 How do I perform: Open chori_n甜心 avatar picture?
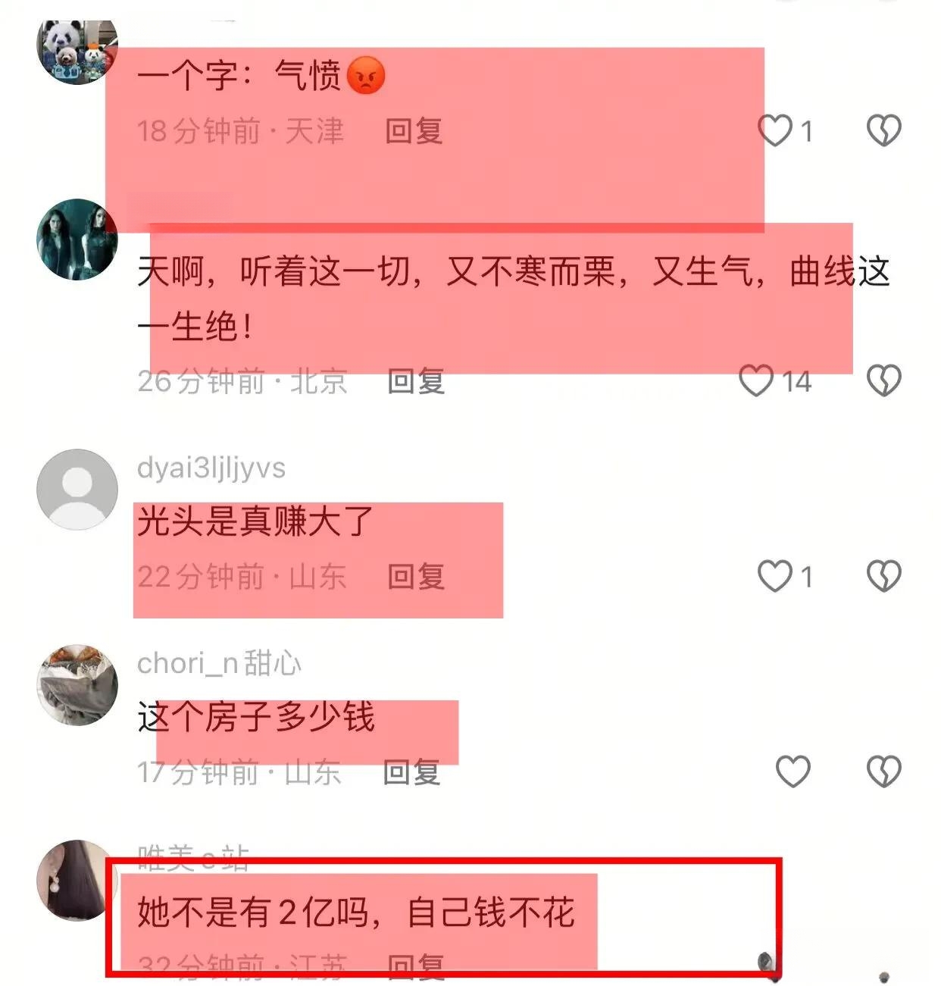tap(77, 685)
